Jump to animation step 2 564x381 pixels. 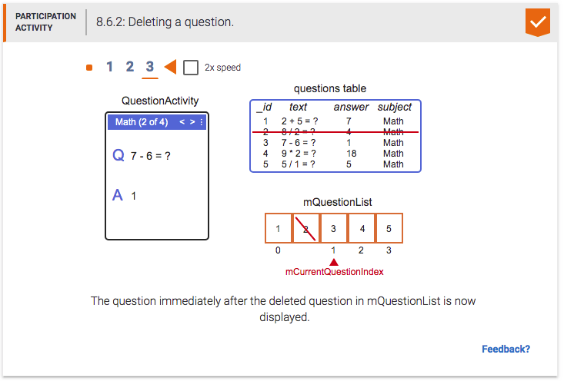click(x=129, y=67)
